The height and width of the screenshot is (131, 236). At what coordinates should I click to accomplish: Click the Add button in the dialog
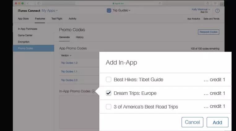[x=217, y=122]
